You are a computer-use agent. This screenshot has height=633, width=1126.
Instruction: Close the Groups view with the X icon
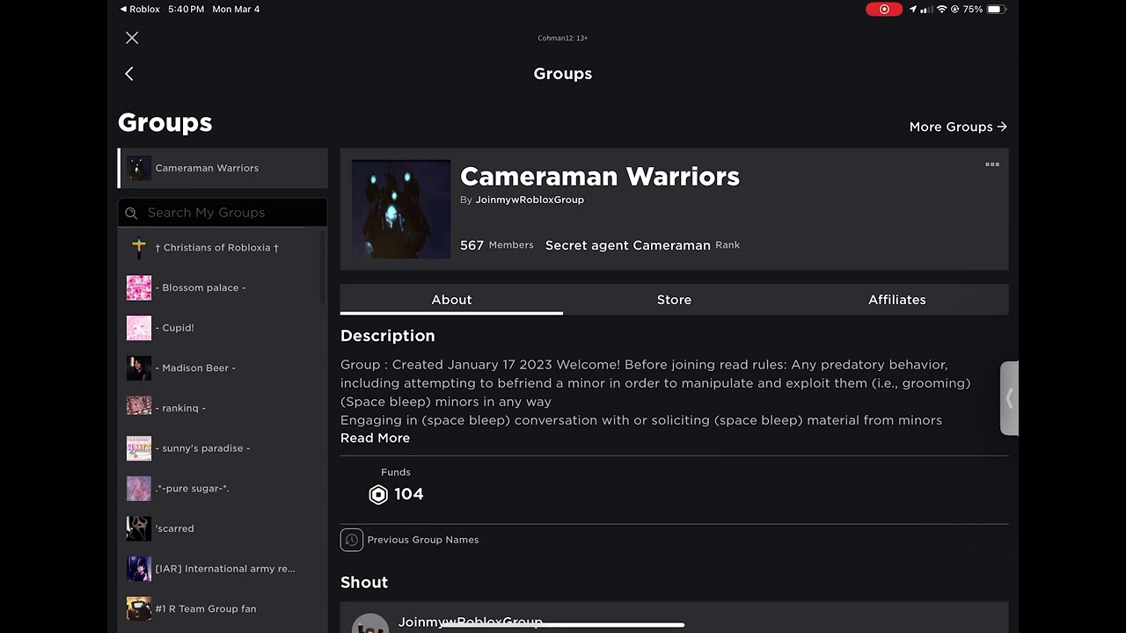tap(132, 38)
